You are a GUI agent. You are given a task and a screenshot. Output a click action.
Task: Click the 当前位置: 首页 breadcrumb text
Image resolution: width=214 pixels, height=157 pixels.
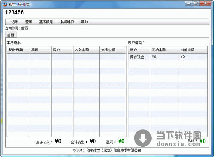17,29
